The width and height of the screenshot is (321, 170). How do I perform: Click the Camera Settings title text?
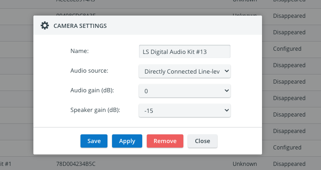pyautogui.click(x=80, y=26)
